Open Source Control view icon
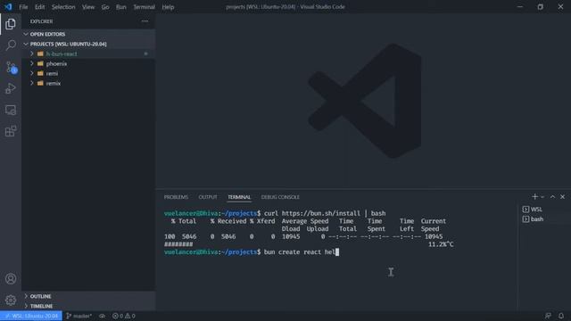The width and height of the screenshot is (571, 321). click(x=11, y=67)
